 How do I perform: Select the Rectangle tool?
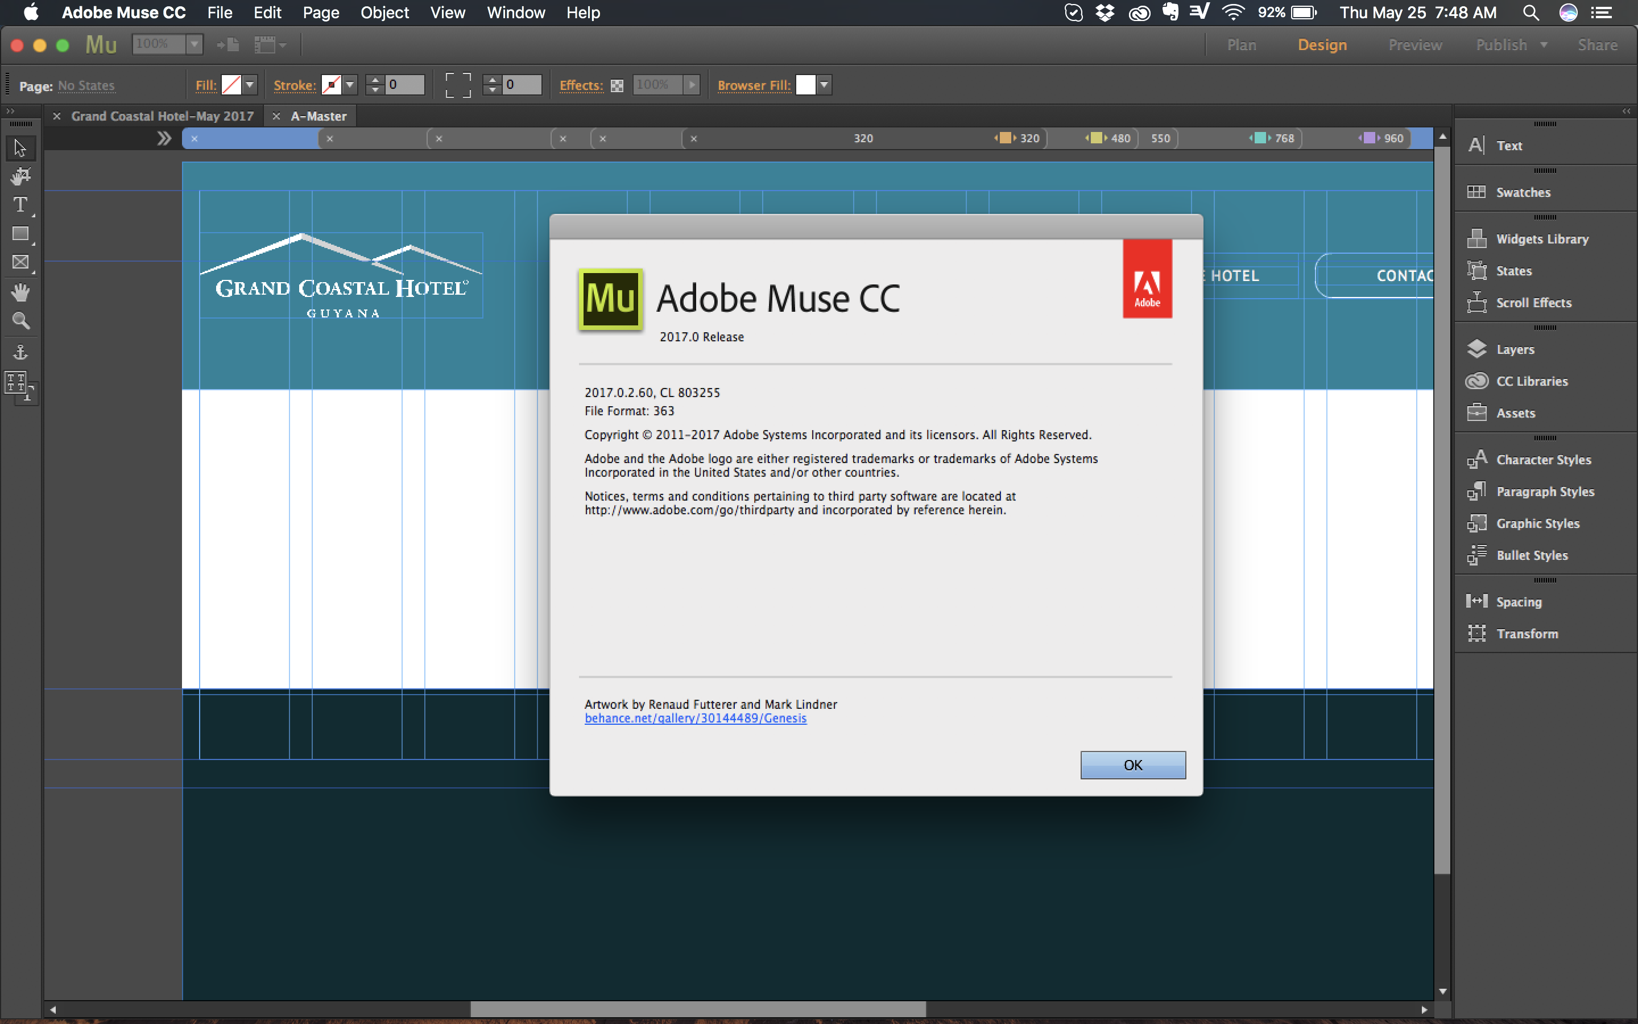coord(20,234)
